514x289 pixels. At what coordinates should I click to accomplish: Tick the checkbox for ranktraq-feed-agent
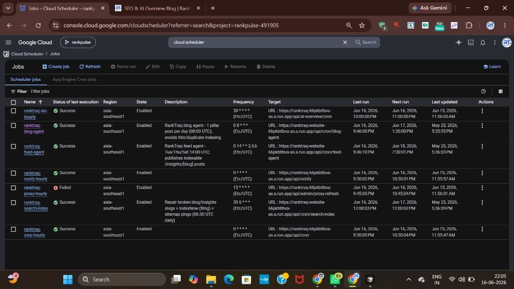tap(14, 147)
